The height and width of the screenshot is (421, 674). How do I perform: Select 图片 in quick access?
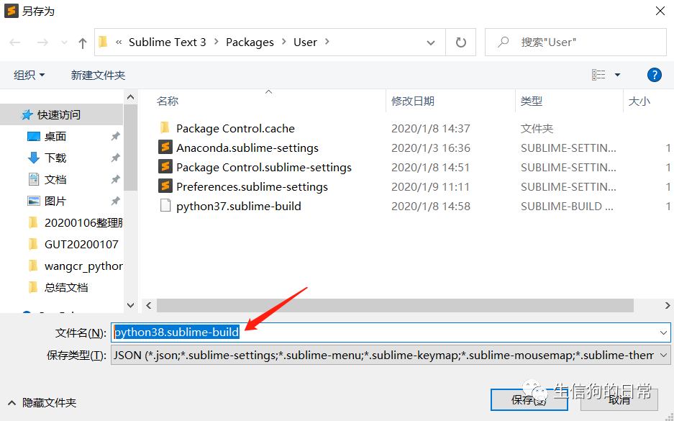pos(55,201)
